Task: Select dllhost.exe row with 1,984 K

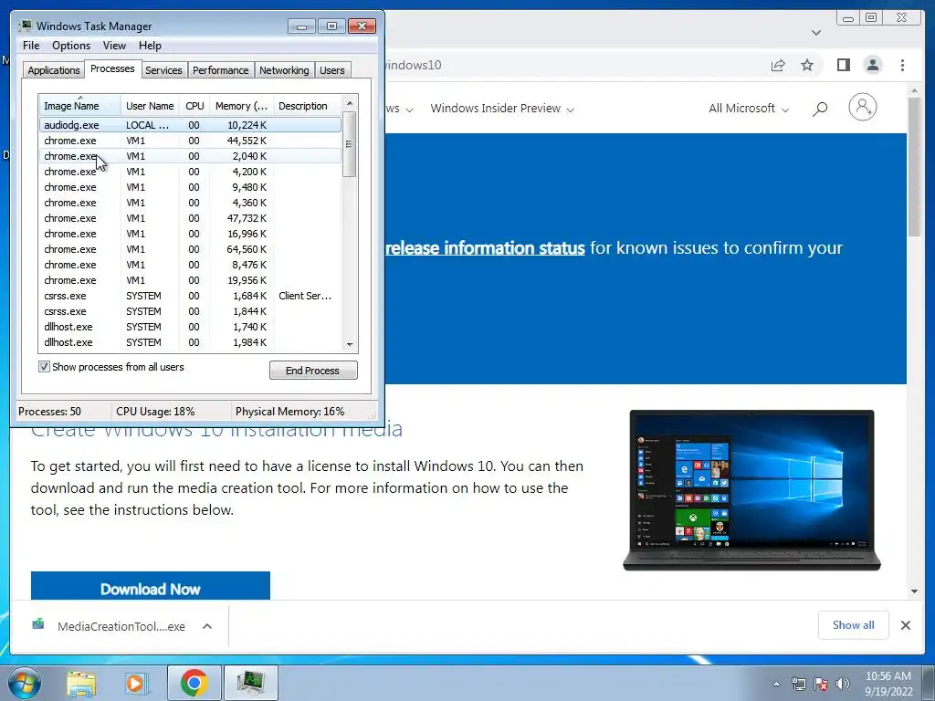Action: pyautogui.click(x=190, y=342)
